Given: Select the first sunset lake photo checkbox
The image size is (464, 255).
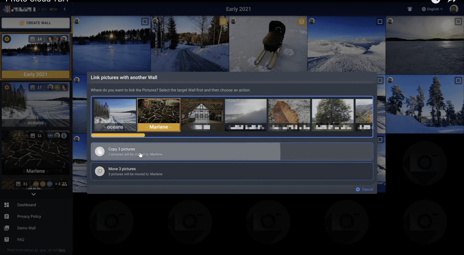Looking at the screenshot, I should point(145,22).
